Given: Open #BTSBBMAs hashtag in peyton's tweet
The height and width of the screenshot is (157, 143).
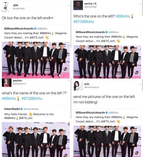Looking at the screenshot, I should (x=32, y=98).
